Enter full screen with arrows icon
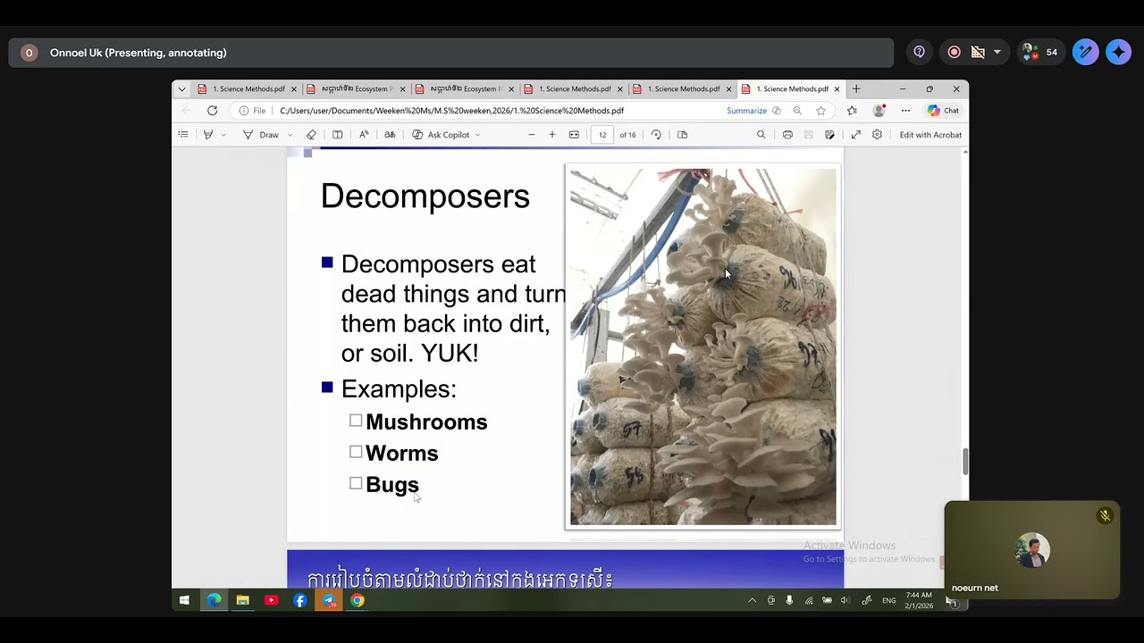The width and height of the screenshot is (1144, 643). [855, 135]
